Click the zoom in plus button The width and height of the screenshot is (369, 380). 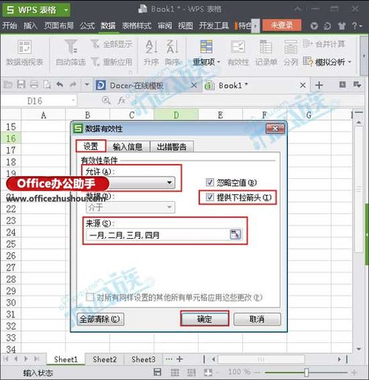pyautogui.click(x=354, y=373)
